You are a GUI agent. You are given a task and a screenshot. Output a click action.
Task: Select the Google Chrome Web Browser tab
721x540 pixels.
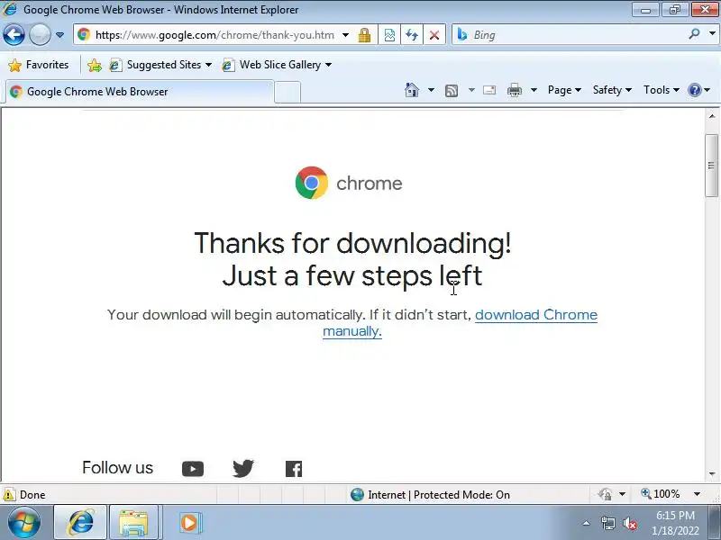(138, 92)
